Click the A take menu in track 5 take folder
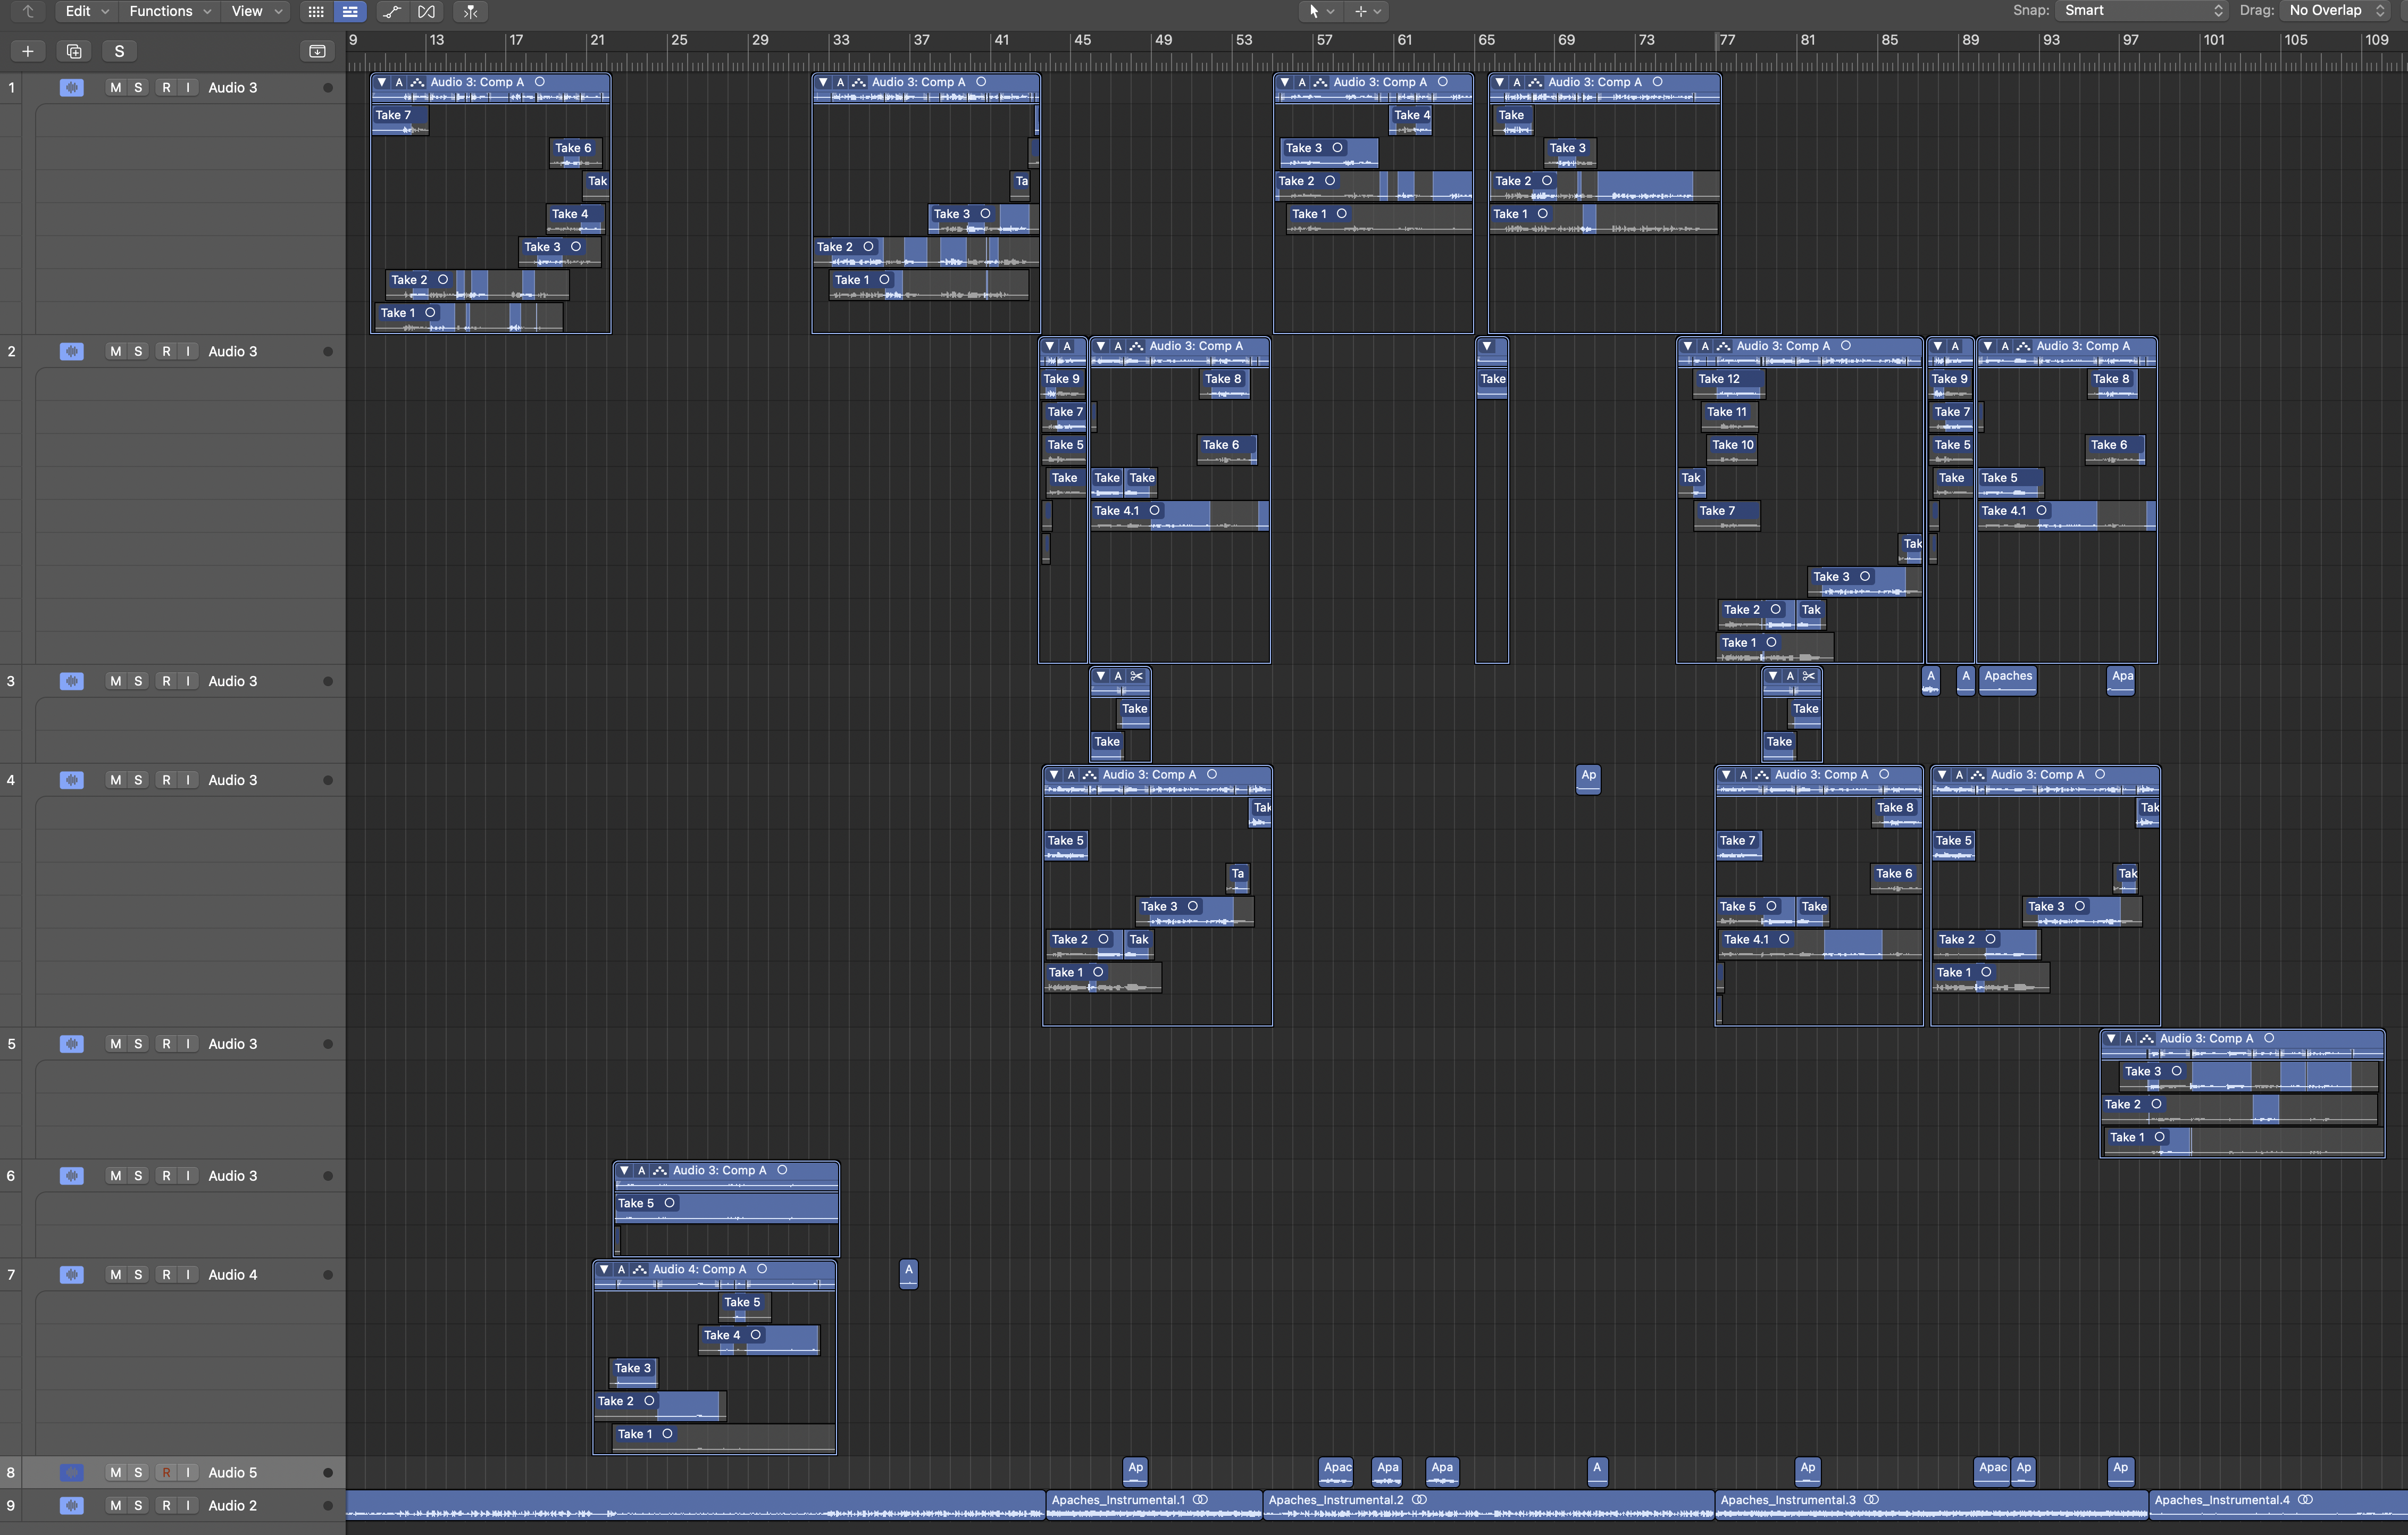2408x1535 pixels. (x=2129, y=1039)
